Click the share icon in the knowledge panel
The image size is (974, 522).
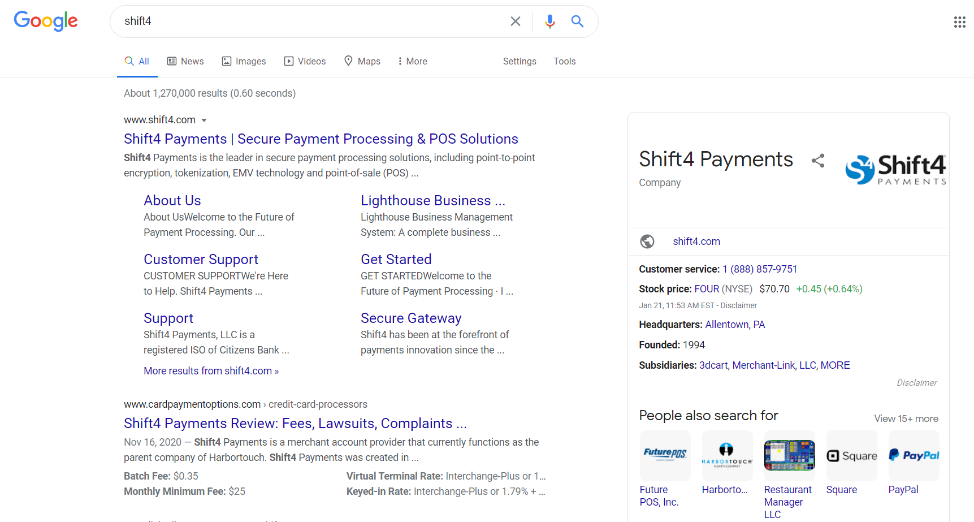(x=818, y=161)
